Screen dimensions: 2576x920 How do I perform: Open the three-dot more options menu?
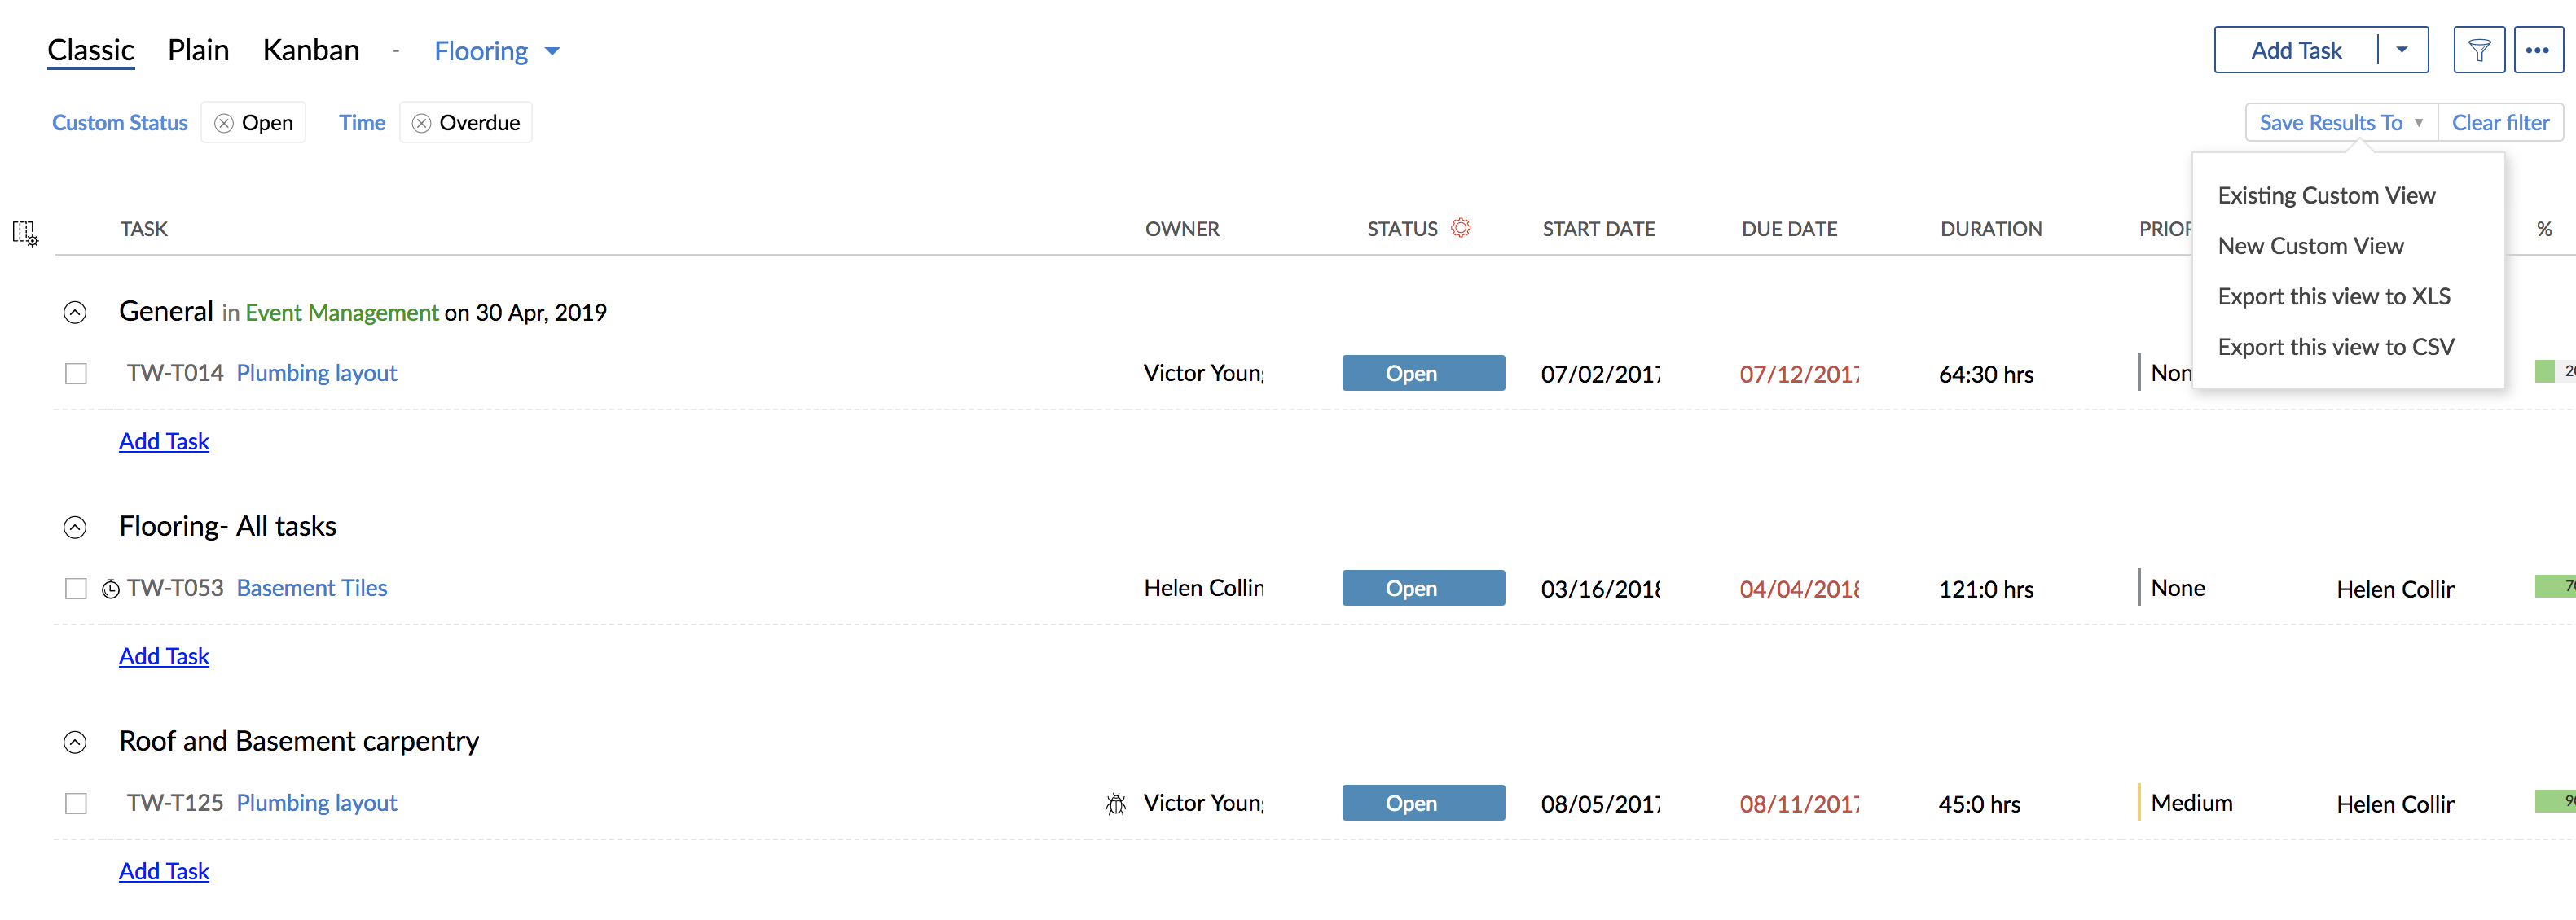2537,50
